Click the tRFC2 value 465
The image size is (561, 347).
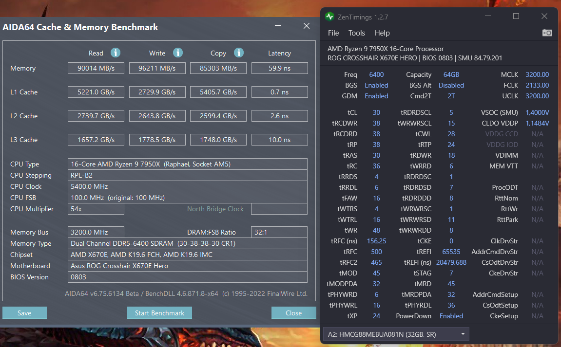[x=376, y=262]
